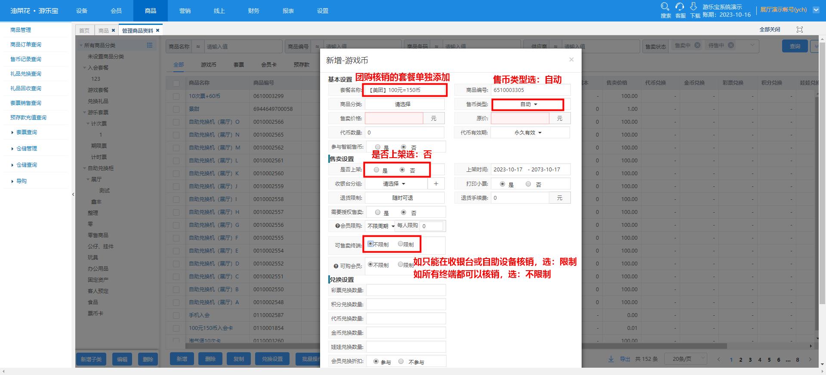The height and width of the screenshot is (375, 826).
Task: Remove the 待售中 status filter tag
Action: pos(731,45)
